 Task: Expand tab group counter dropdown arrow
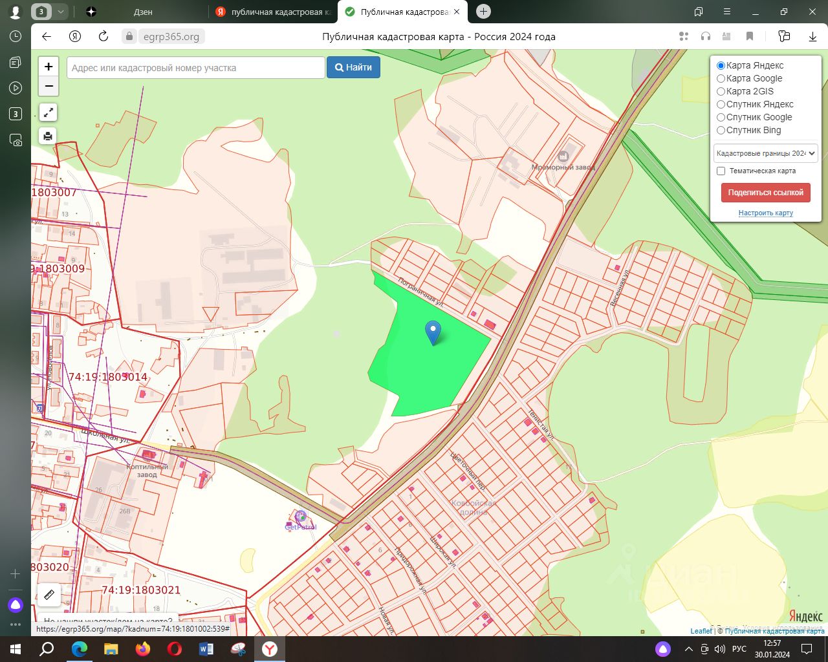(x=60, y=12)
